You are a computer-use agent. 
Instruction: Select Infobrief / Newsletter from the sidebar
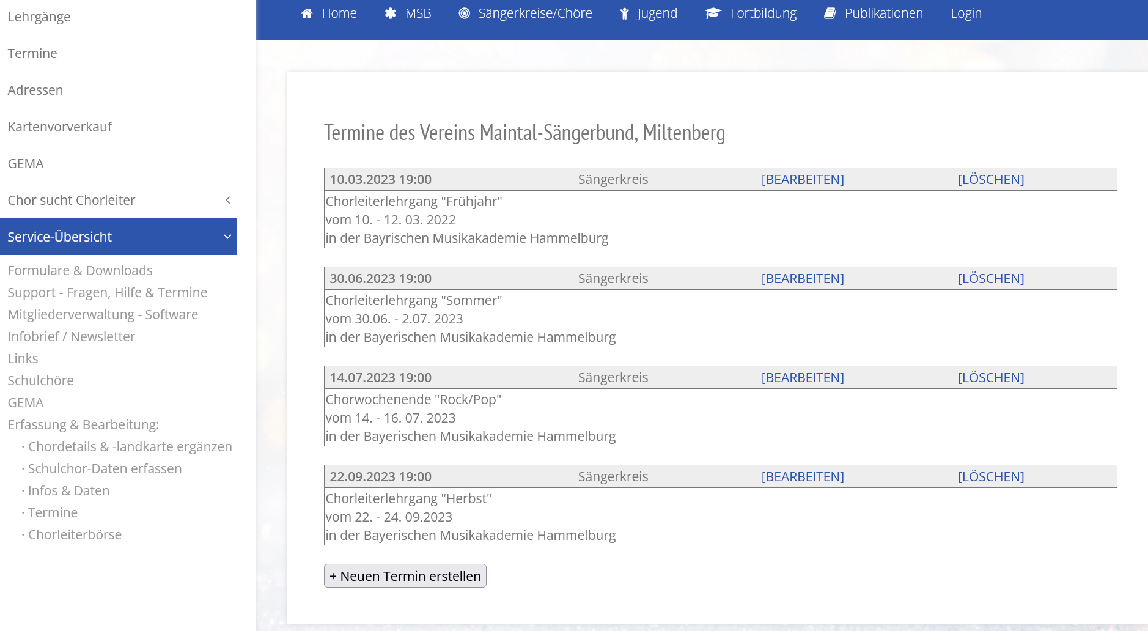click(72, 336)
